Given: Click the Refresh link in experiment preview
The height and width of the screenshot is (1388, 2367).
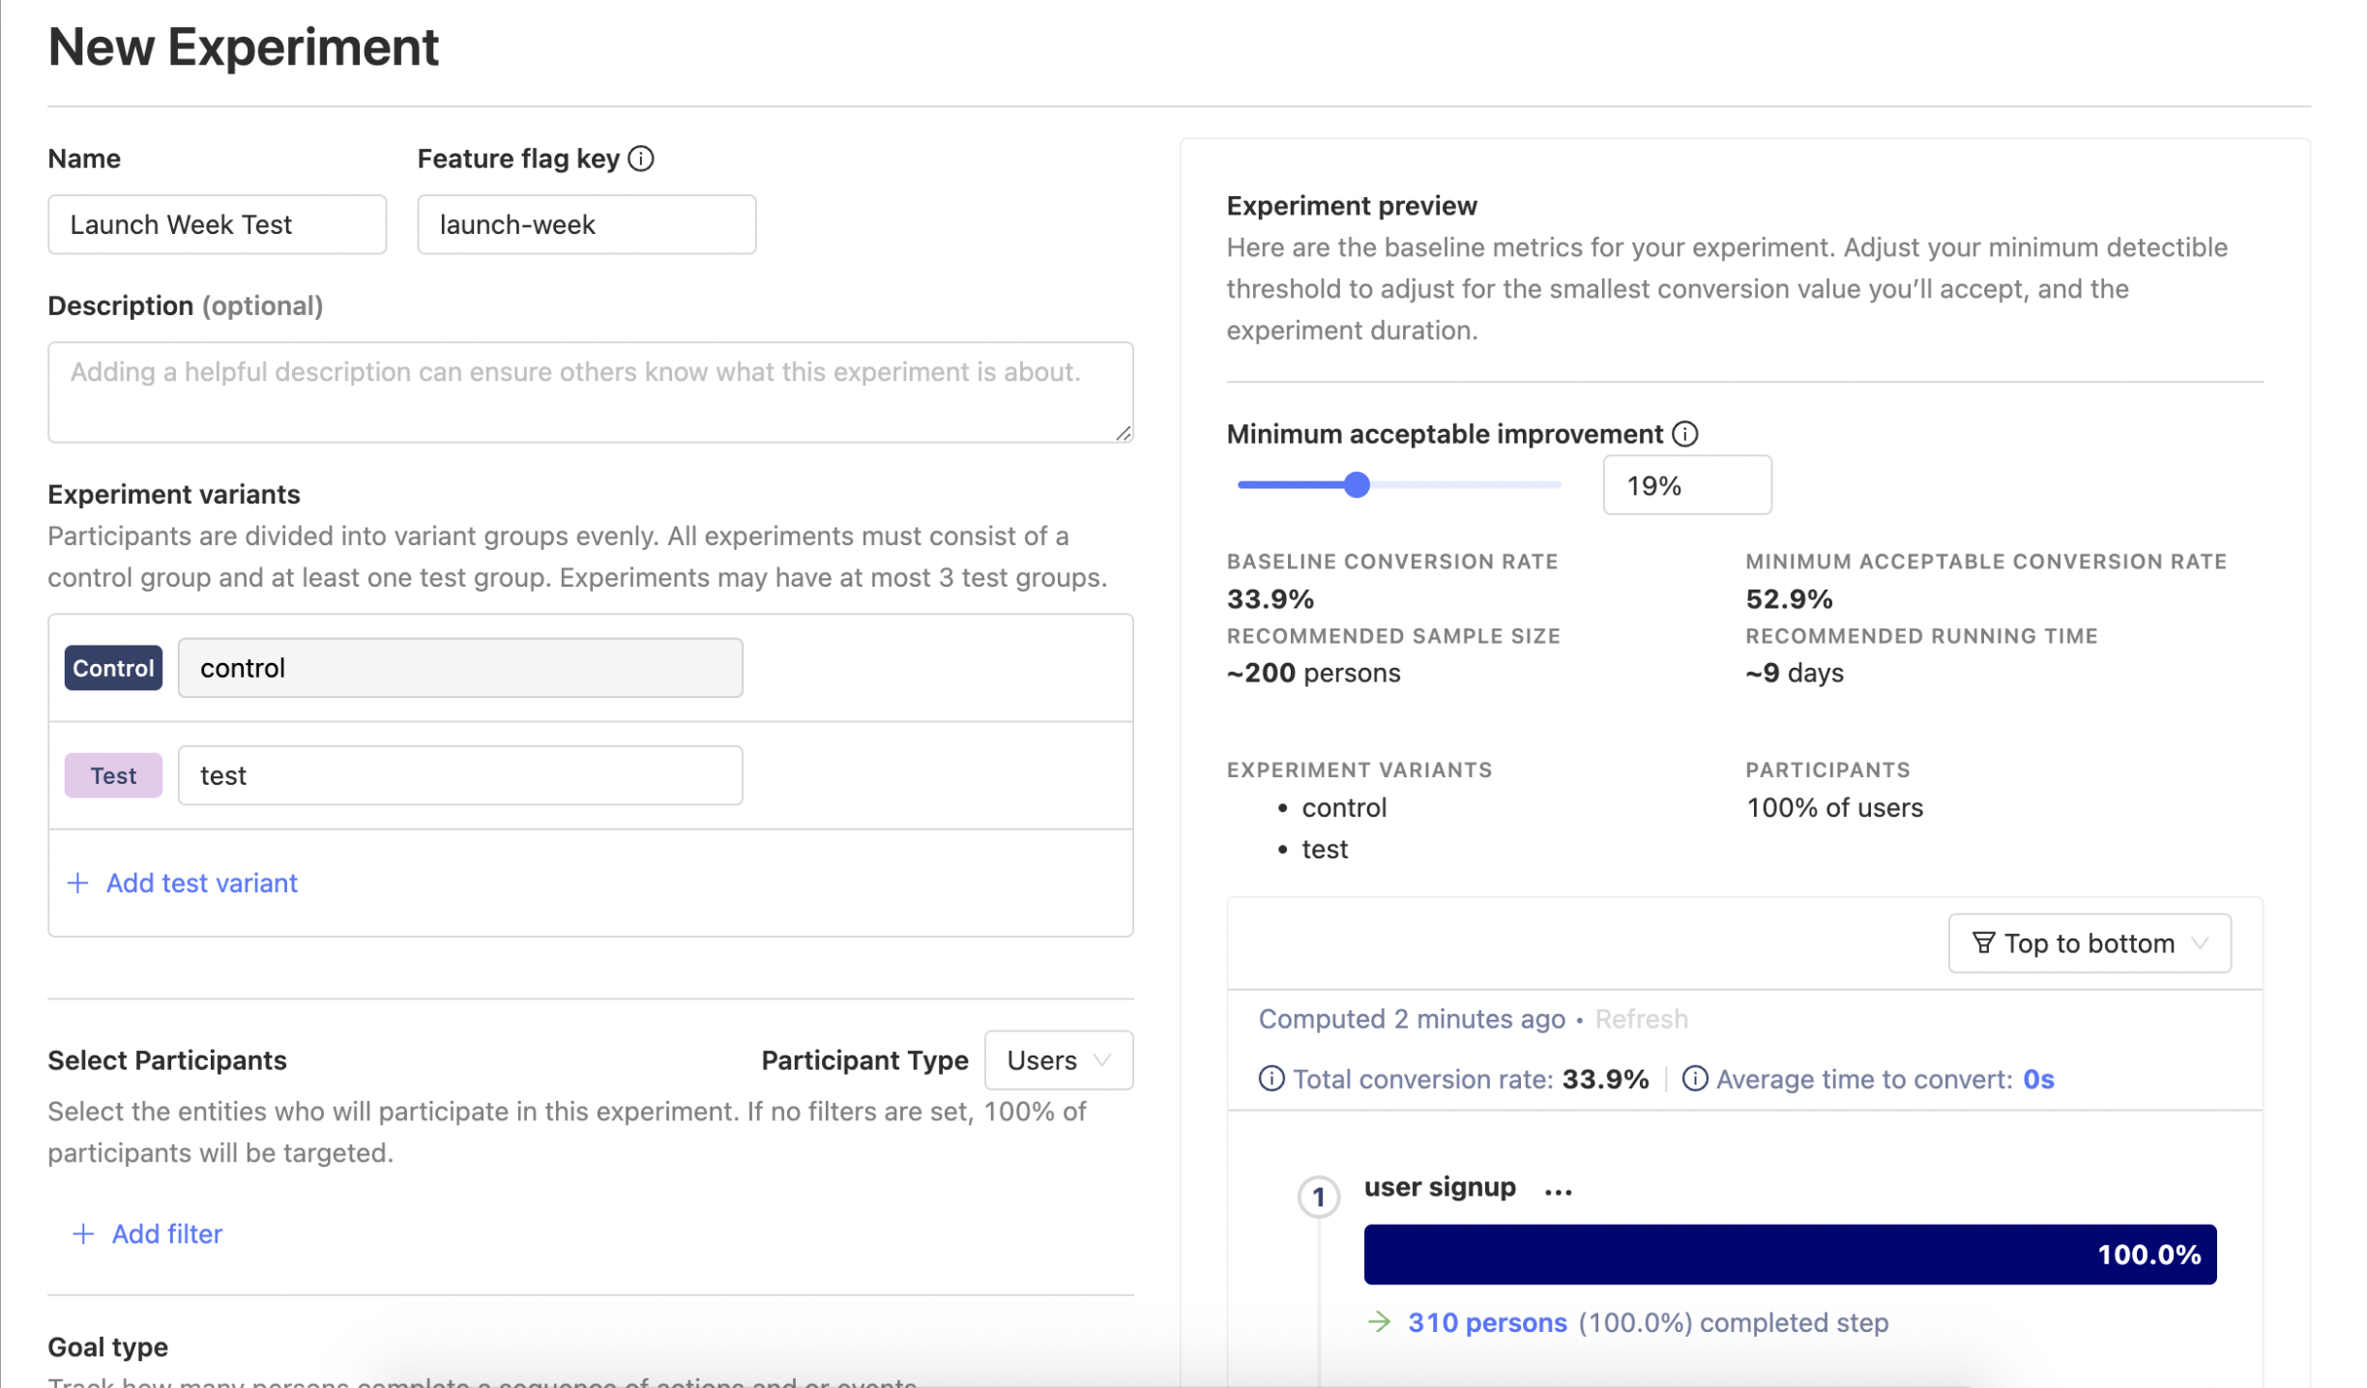Looking at the screenshot, I should point(1642,1018).
